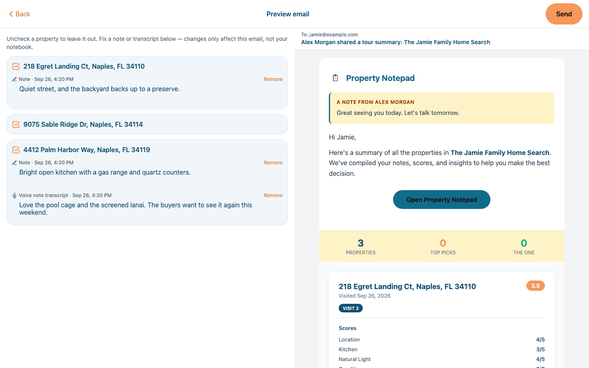Viewport: 589px width, 368px height.
Task: Go back using the Back link
Action: click(x=20, y=14)
